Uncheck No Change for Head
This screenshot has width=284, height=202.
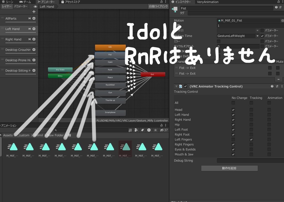233,110
